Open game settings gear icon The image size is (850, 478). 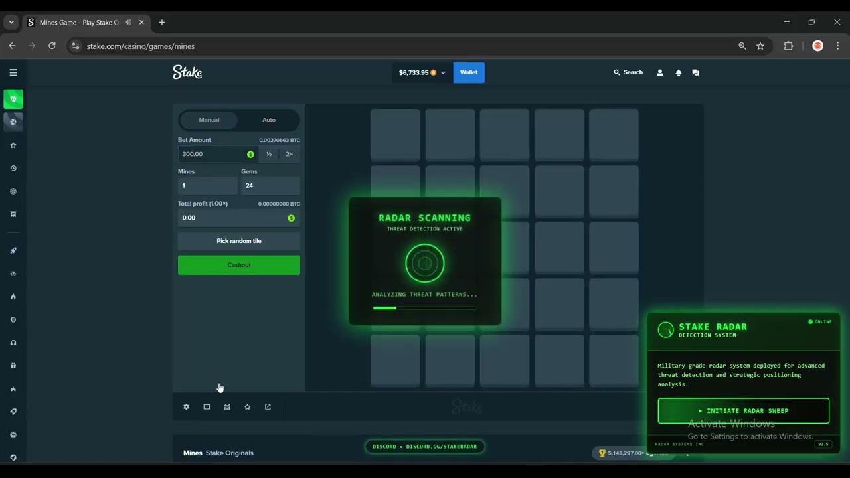click(186, 407)
